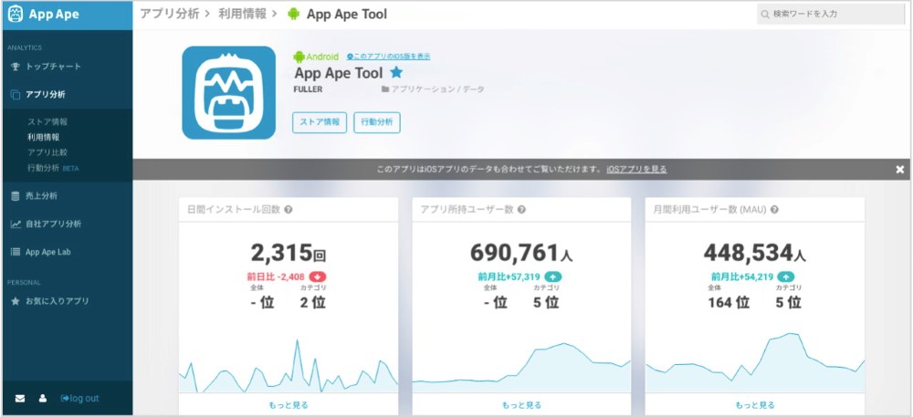This screenshot has width=913, height=417.
Task: Click the red down-arrow badge for 前日比
Action: pos(318,276)
